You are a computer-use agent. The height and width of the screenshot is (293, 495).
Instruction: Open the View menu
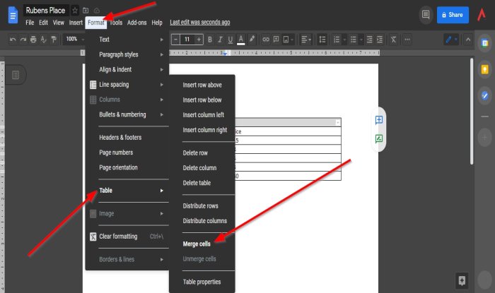tap(59, 23)
